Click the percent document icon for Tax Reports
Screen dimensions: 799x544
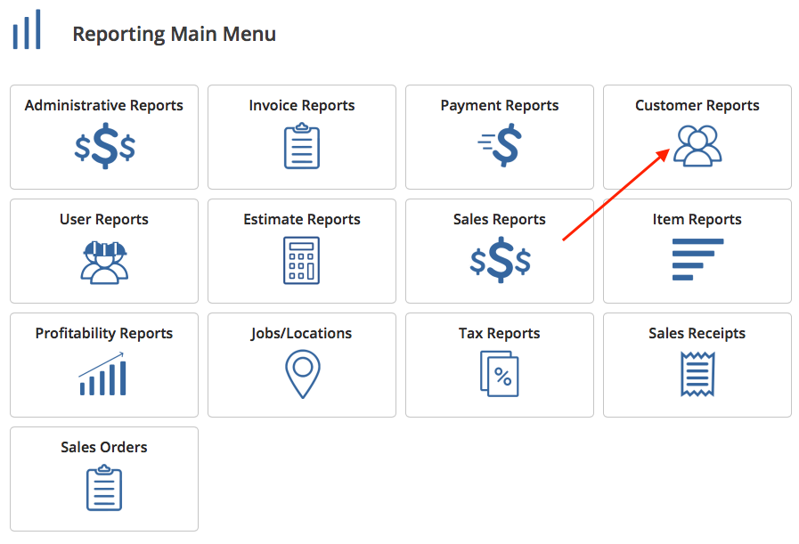tap(500, 374)
